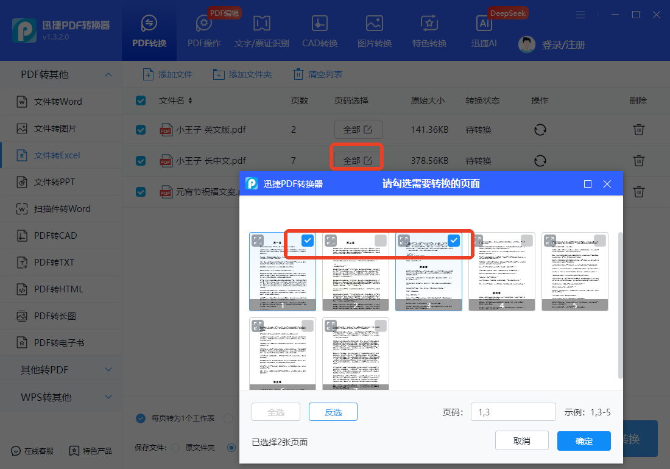The height and width of the screenshot is (469, 670).
Task: Choose PDF转CAD in sidebar
Action: pos(61,235)
